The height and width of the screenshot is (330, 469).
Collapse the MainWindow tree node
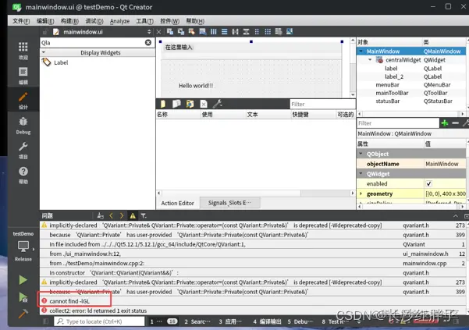[361, 51]
